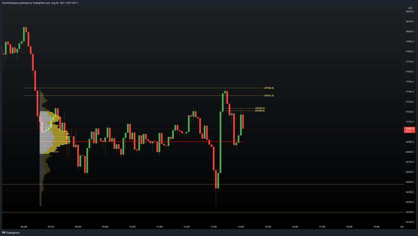The width and height of the screenshot is (418, 236).
Task: Click the 46300.0 price axis label
Action: click(409, 202)
